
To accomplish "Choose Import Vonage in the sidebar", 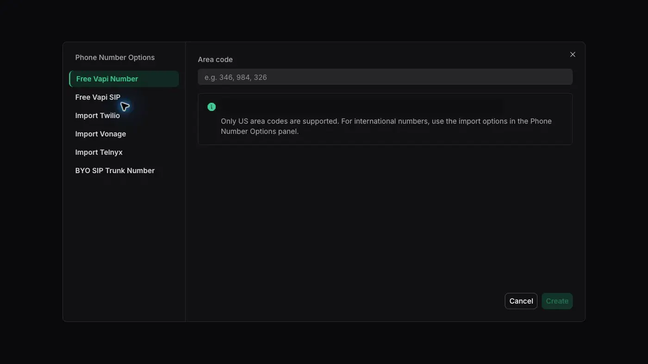I will (x=100, y=134).
